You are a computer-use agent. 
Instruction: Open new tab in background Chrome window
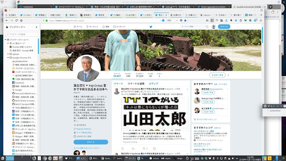coord(270,7)
